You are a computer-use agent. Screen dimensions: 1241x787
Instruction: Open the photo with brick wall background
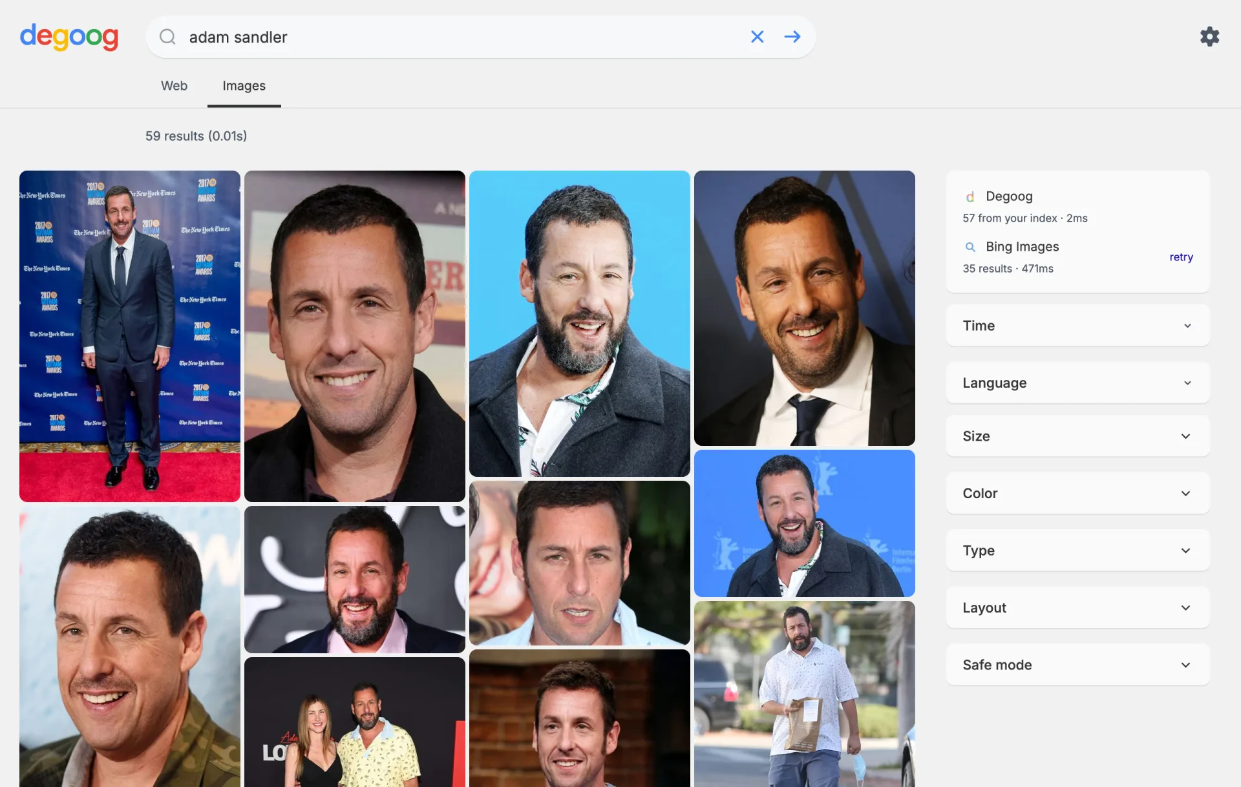click(x=580, y=718)
